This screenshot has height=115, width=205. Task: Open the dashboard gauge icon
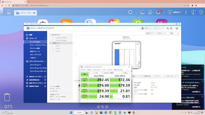click(x=201, y=12)
